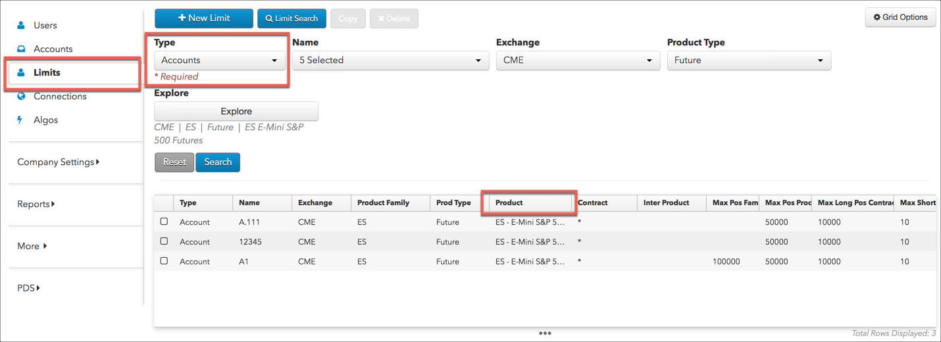This screenshot has height=342, width=941.
Task: Open Grid Options
Action: (900, 18)
